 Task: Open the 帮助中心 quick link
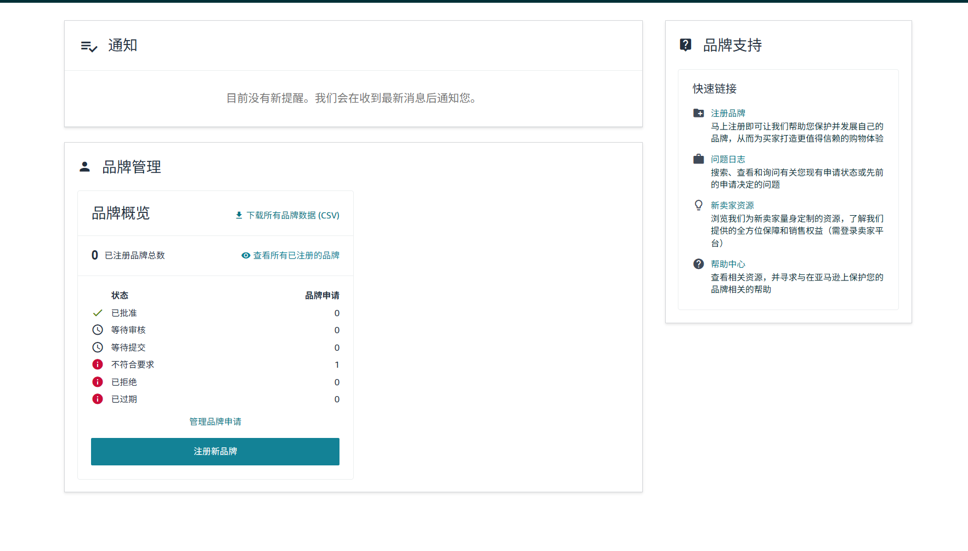[728, 264]
